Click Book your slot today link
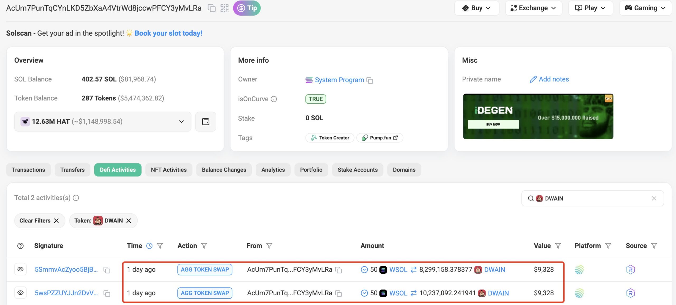 point(168,33)
